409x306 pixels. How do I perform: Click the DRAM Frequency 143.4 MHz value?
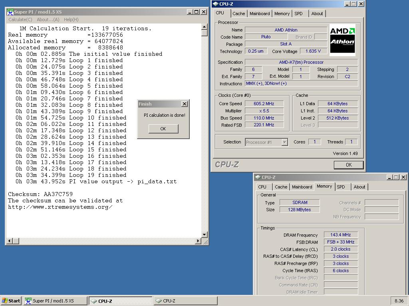click(341, 235)
